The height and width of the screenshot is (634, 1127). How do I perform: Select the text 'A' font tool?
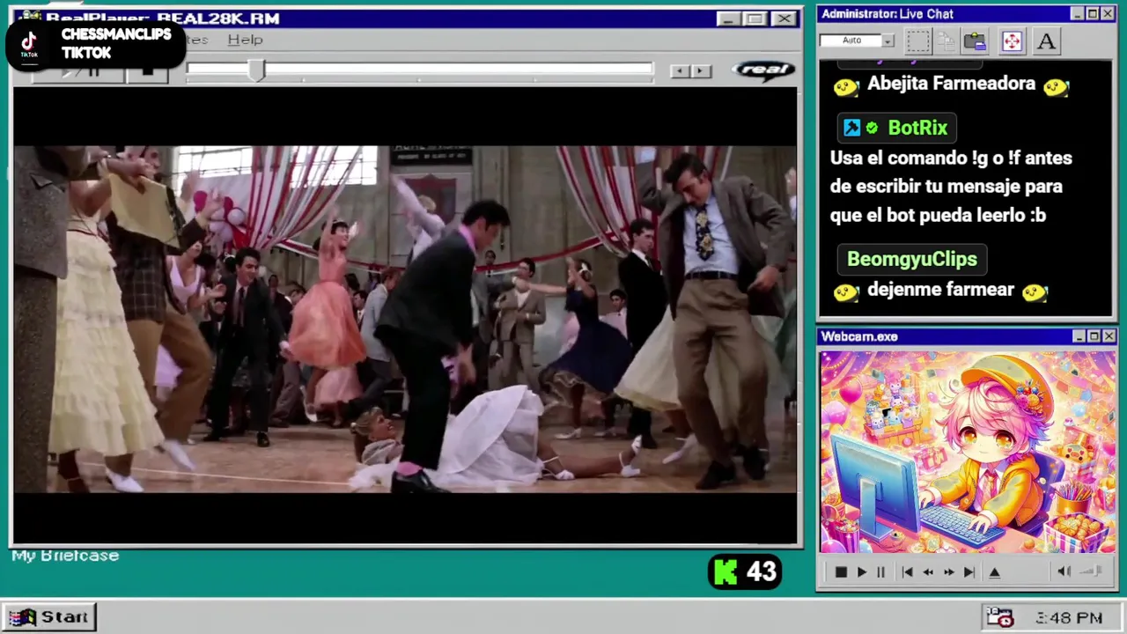(1046, 41)
